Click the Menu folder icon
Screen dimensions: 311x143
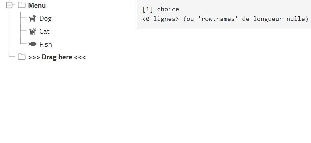[x=22, y=5]
